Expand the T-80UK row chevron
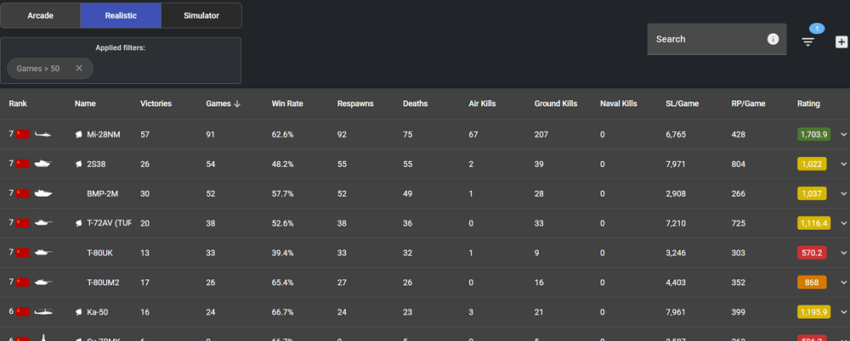The image size is (850, 341). [x=843, y=253]
